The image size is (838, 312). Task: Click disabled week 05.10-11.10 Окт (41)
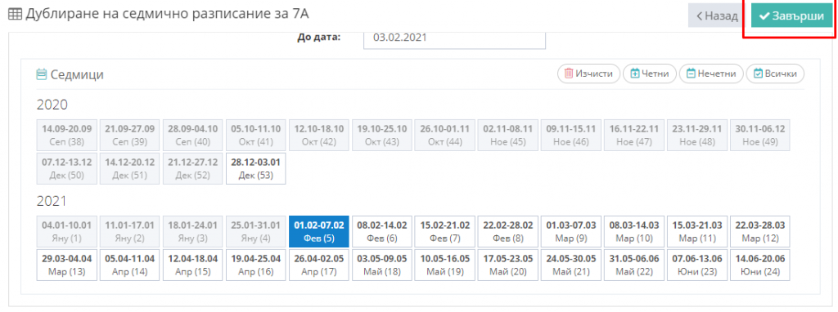click(x=255, y=135)
